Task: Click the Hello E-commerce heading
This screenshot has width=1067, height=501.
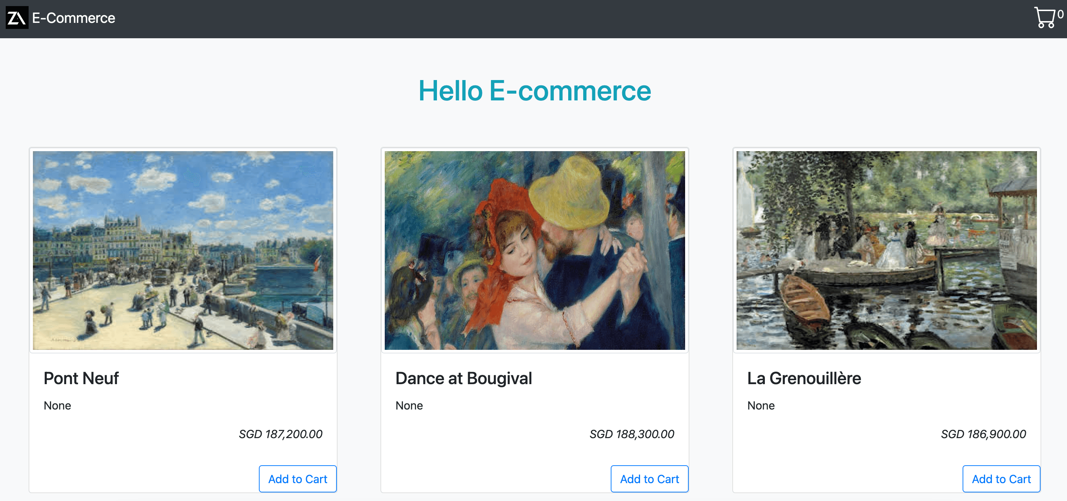Action: click(534, 91)
